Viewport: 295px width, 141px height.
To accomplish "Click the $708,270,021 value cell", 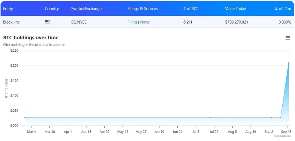I will point(237,22).
